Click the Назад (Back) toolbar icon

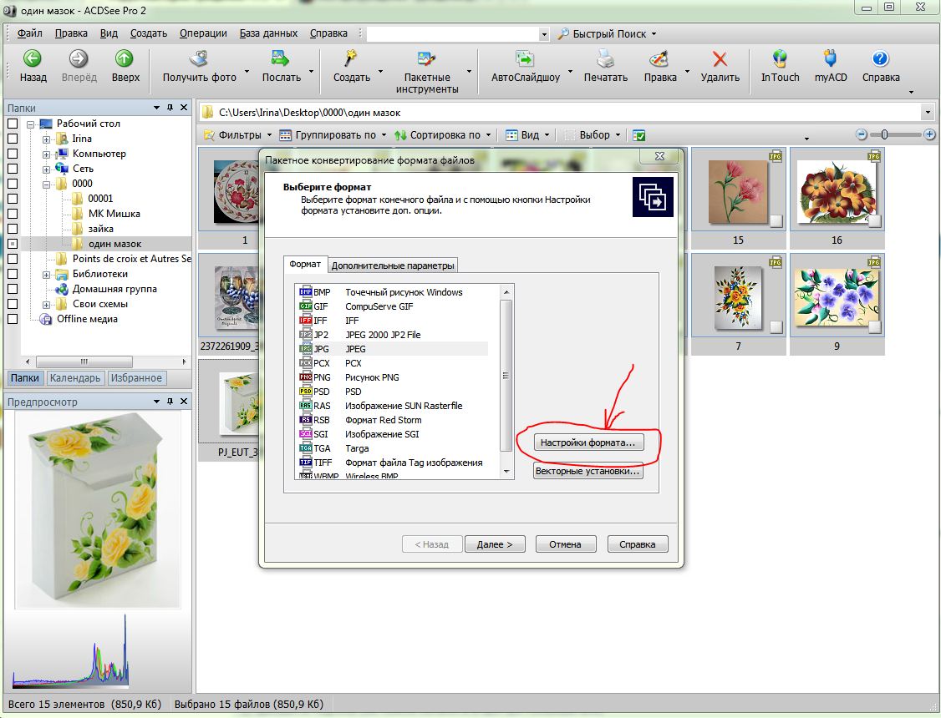pos(33,58)
